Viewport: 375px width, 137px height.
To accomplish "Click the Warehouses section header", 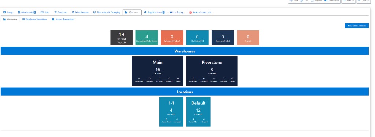I will (x=185, y=51).
